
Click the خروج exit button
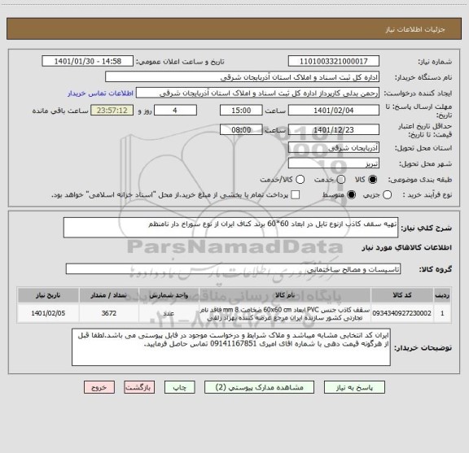[99, 387]
